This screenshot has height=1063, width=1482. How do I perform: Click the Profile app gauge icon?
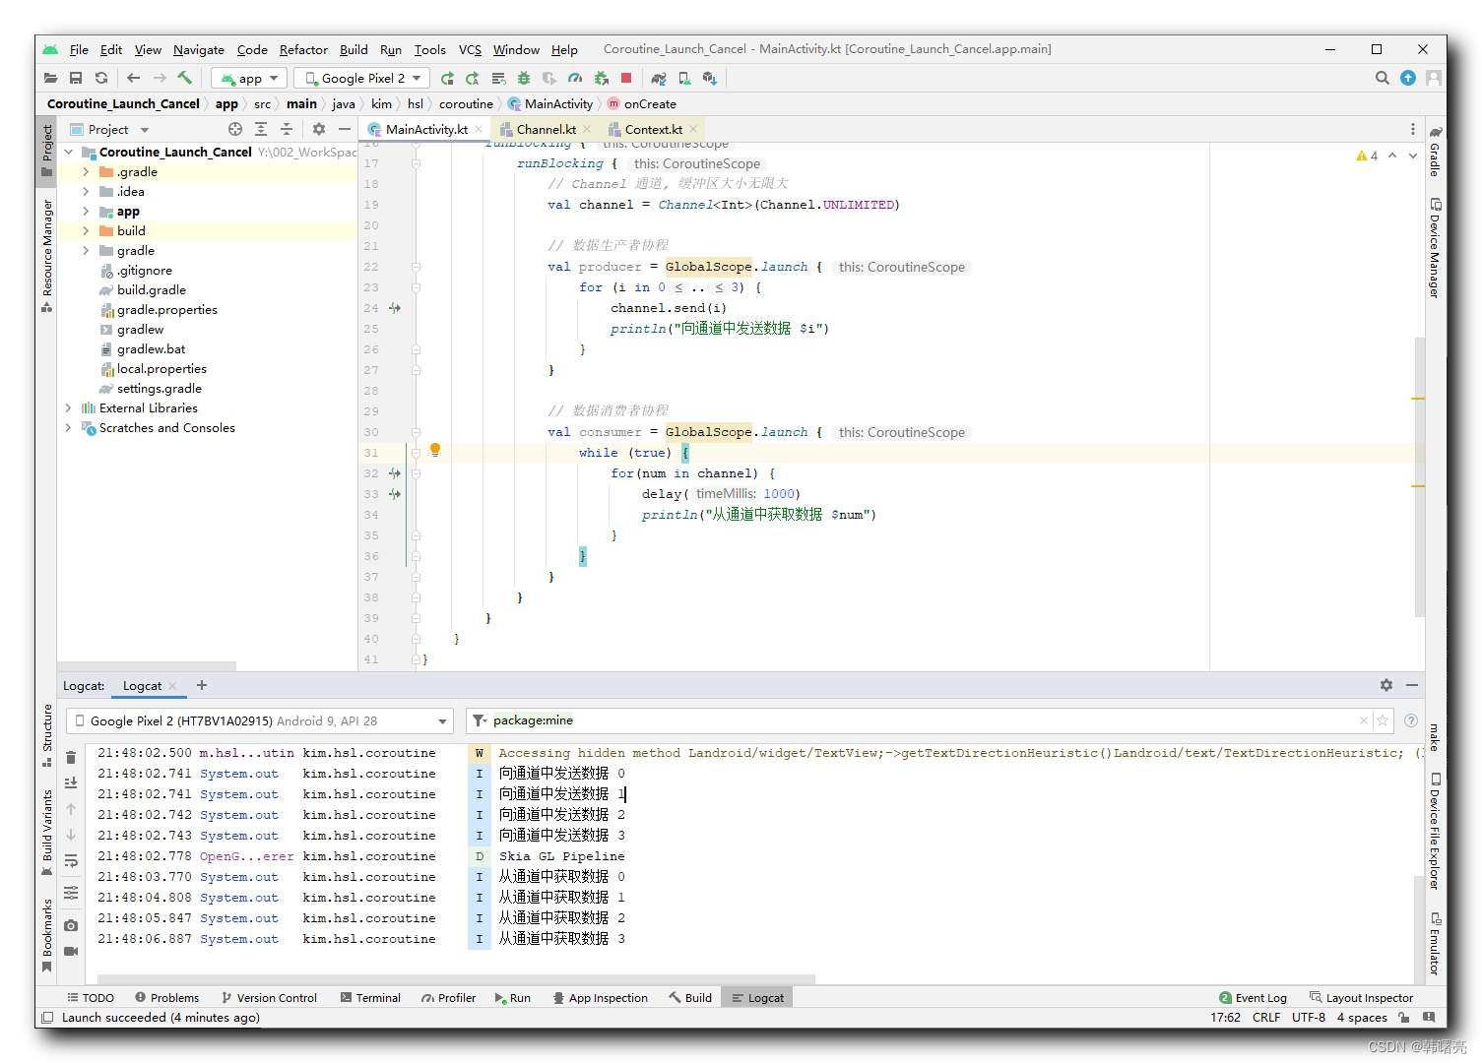point(575,78)
